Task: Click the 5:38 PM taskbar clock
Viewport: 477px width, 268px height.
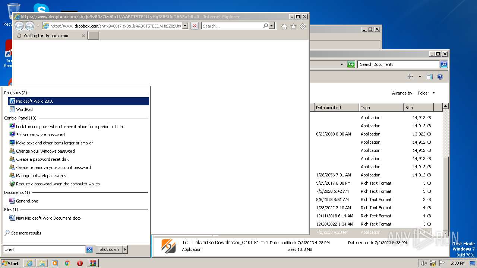Action: click(x=458, y=263)
